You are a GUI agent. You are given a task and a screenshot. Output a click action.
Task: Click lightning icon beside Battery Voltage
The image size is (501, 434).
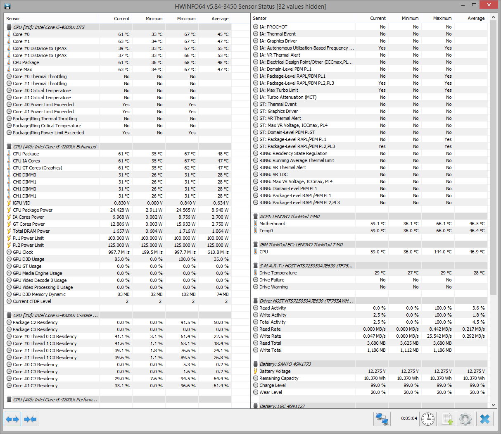click(256, 371)
